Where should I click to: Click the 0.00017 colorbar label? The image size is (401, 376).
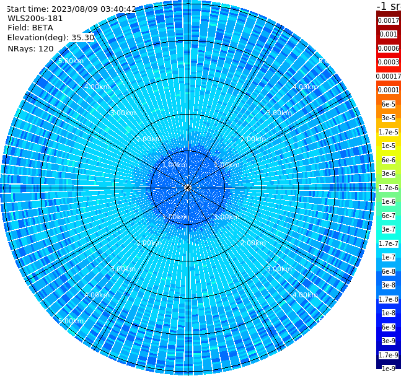click(389, 76)
